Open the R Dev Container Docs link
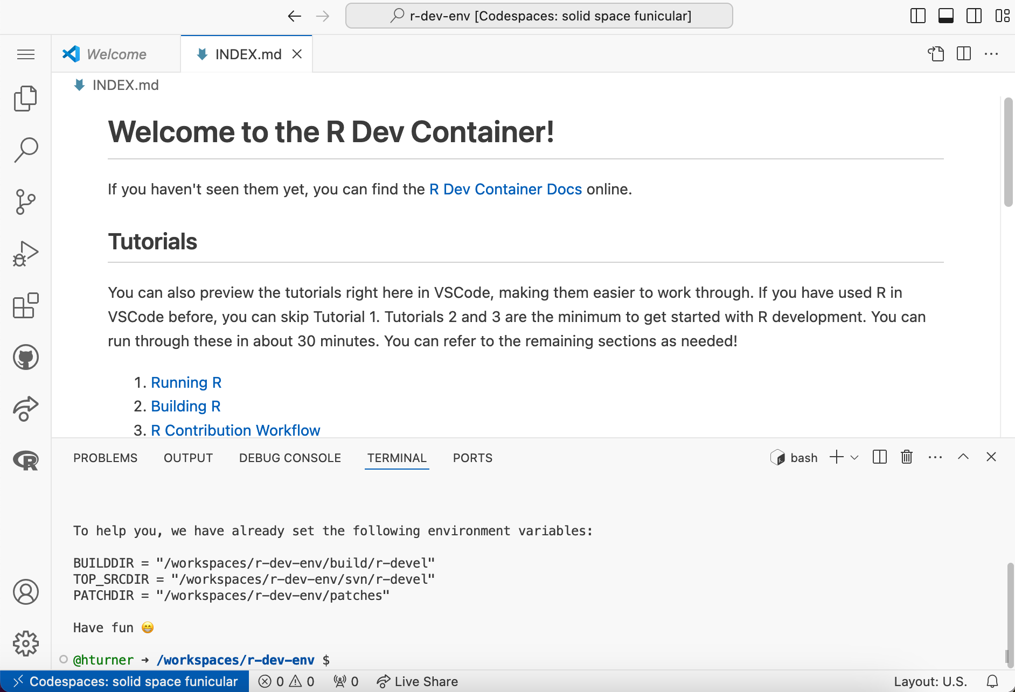This screenshot has width=1015, height=692. [505, 189]
